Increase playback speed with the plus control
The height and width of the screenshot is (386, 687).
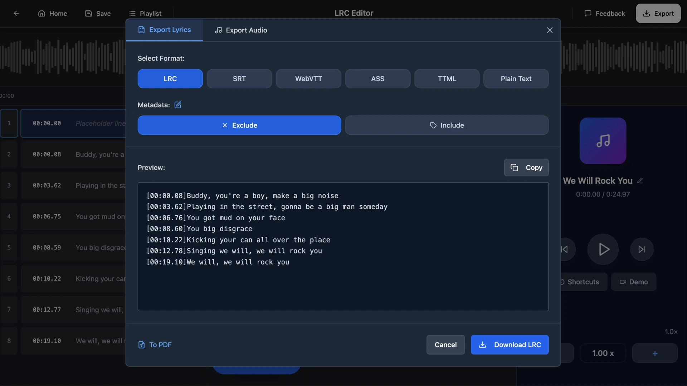pos(654,353)
